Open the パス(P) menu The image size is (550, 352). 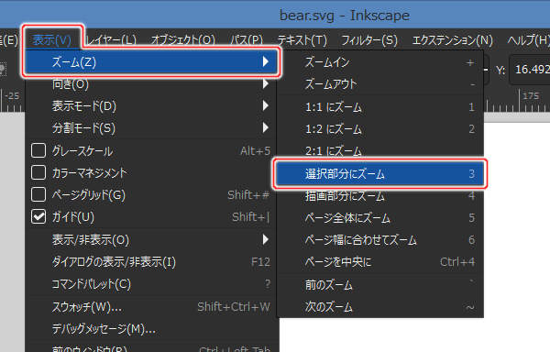(247, 40)
